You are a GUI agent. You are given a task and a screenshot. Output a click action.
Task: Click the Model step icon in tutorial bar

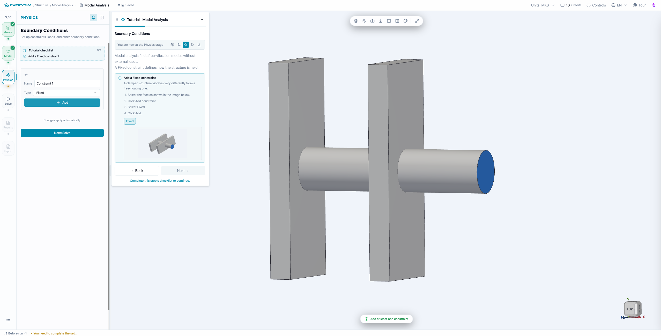[x=179, y=45]
